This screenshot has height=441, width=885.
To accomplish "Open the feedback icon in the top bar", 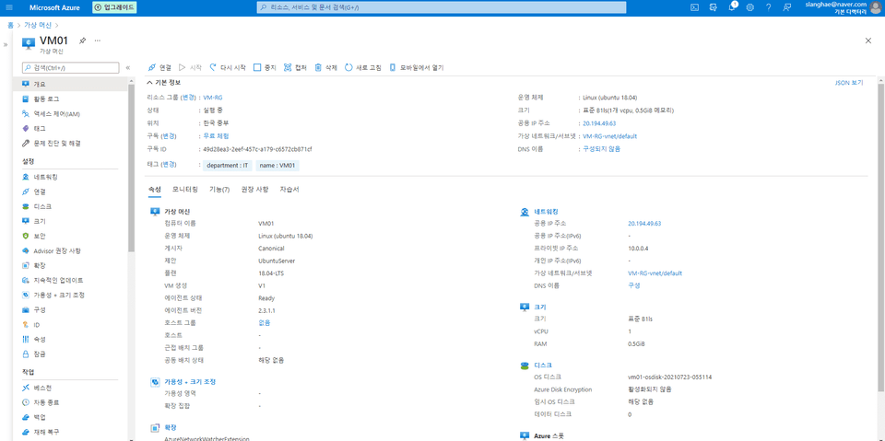I will click(786, 7).
